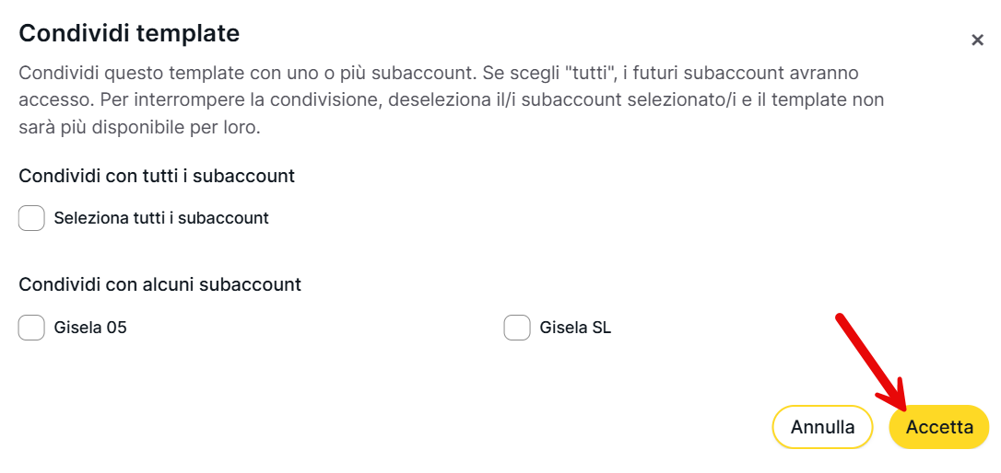Click the 'Gisela 05' label text

[90, 328]
